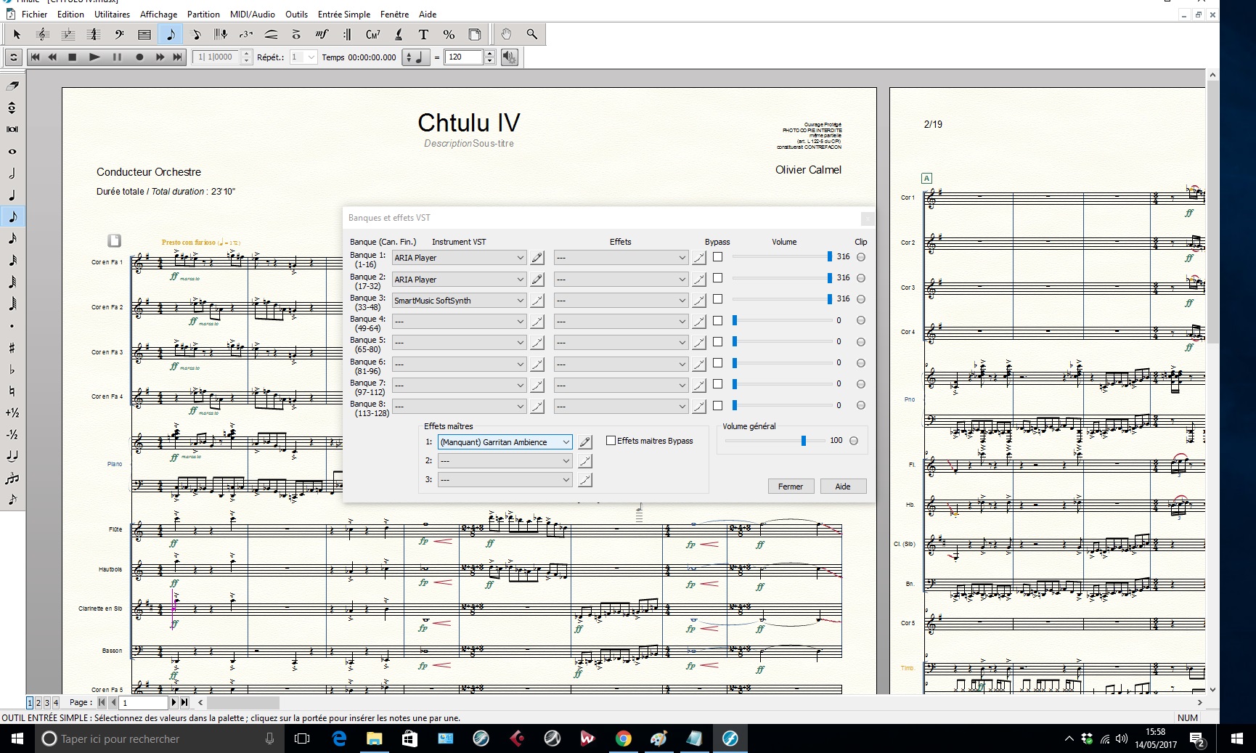This screenshot has height=753, width=1256.
Task: Toggle Bypass checkbox for Banque 1
Action: point(718,257)
